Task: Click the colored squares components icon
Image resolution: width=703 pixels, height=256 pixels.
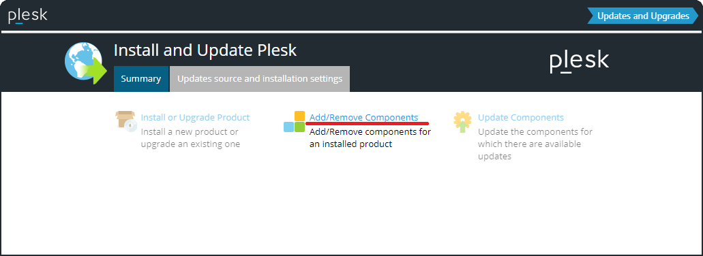Action: pyautogui.click(x=294, y=121)
